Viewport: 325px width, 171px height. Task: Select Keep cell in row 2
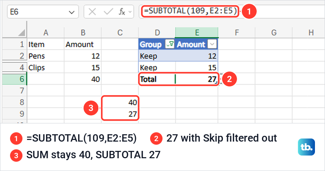pos(157,56)
